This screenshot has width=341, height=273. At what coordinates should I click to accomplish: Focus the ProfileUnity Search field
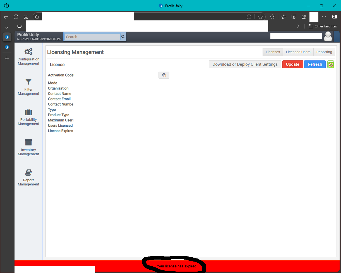tap(92, 37)
